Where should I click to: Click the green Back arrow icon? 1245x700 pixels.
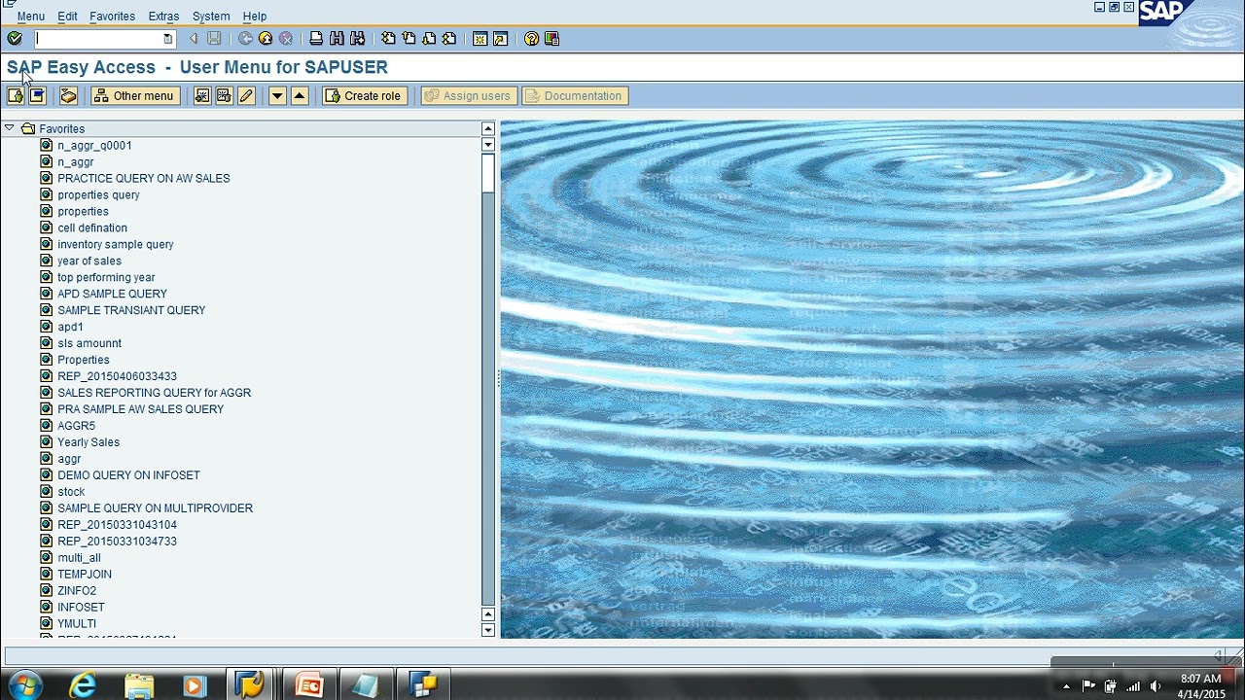[245, 39]
